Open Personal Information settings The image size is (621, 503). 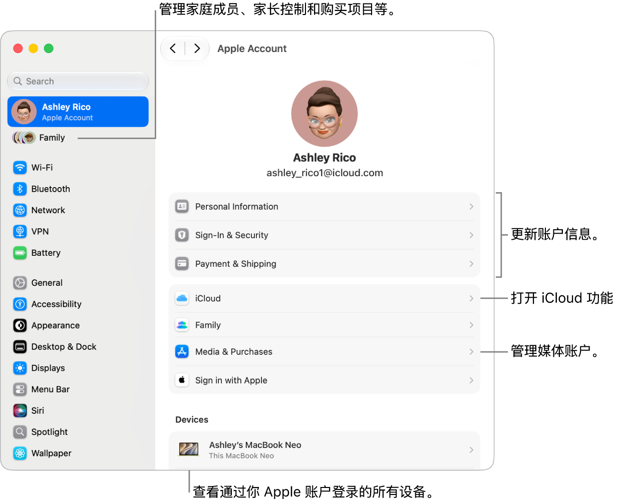[325, 206]
